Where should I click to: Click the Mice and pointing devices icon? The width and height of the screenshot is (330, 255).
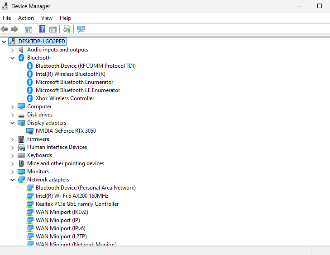21,163
